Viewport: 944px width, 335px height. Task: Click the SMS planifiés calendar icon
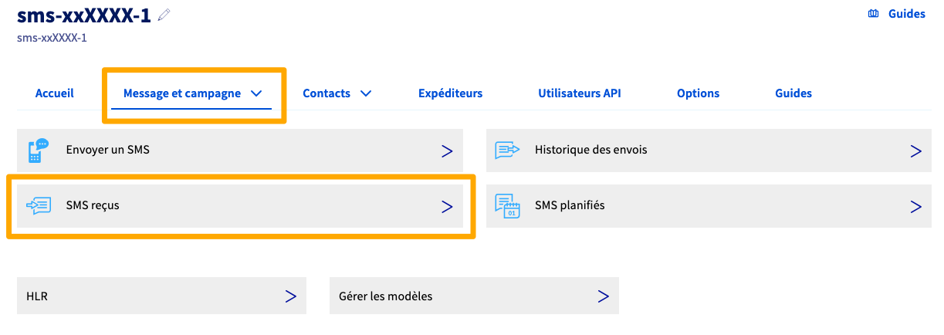(507, 206)
